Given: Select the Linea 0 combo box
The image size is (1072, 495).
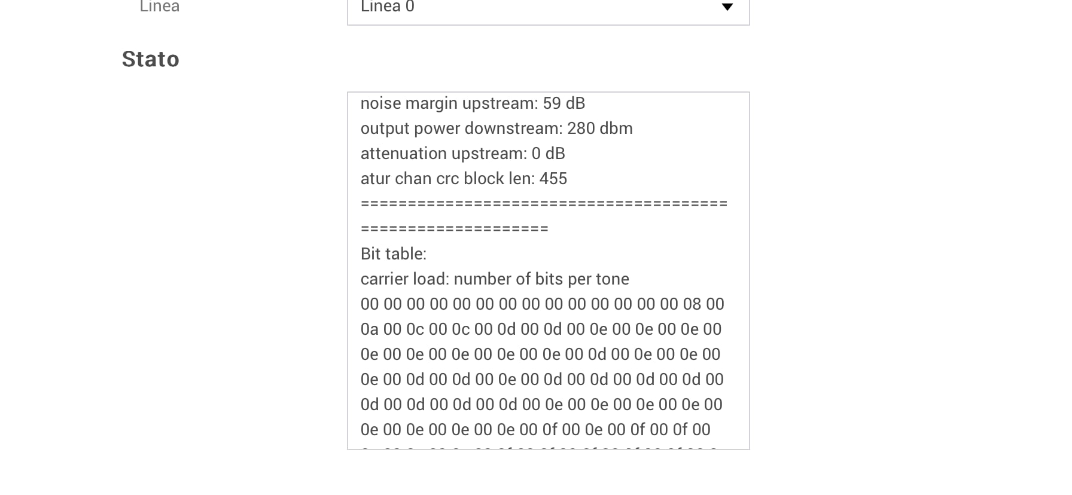Looking at the screenshot, I should tap(548, 8).
